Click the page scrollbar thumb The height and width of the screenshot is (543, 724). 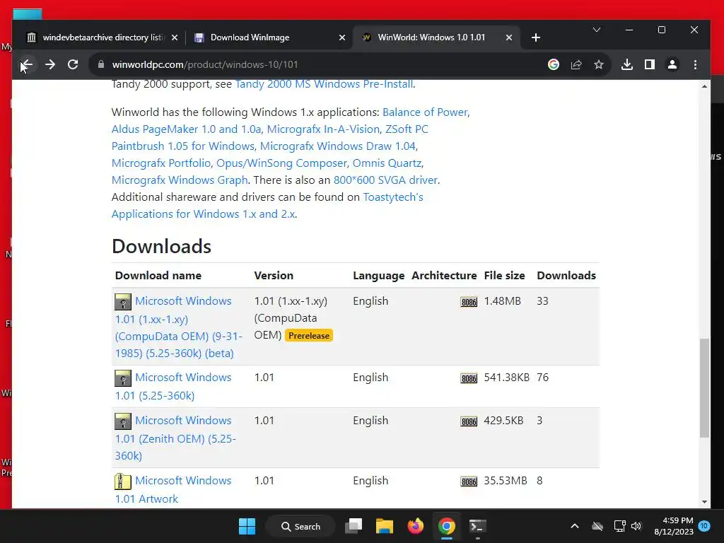pyautogui.click(x=704, y=388)
